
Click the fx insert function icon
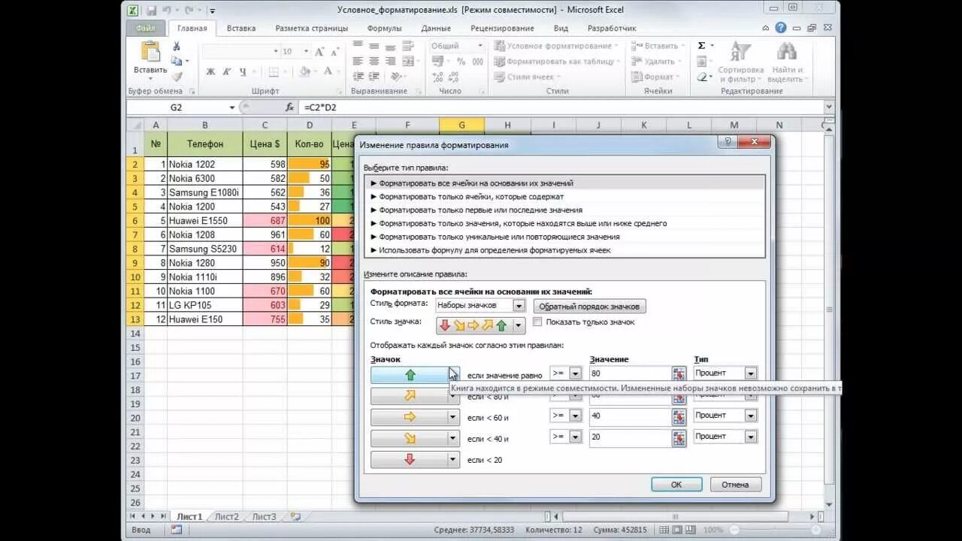(289, 107)
